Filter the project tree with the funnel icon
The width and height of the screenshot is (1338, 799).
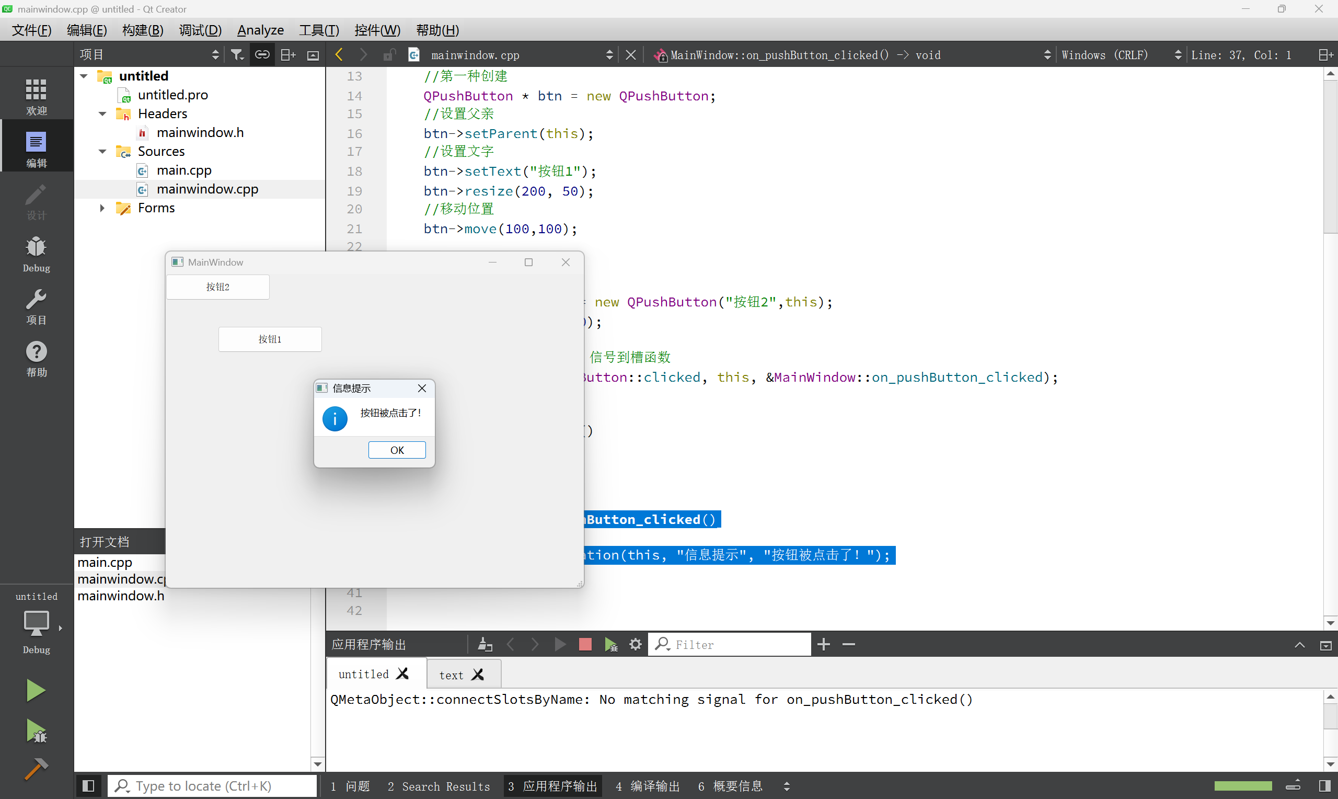tap(237, 55)
